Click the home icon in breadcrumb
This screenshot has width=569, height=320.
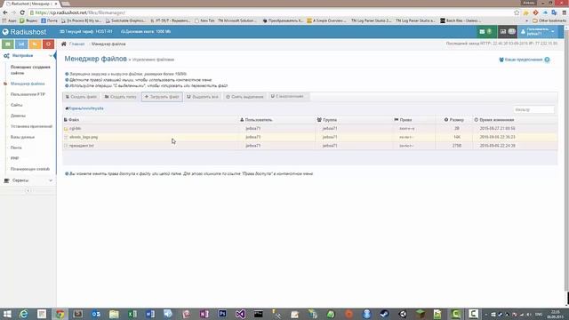pyautogui.click(x=64, y=44)
